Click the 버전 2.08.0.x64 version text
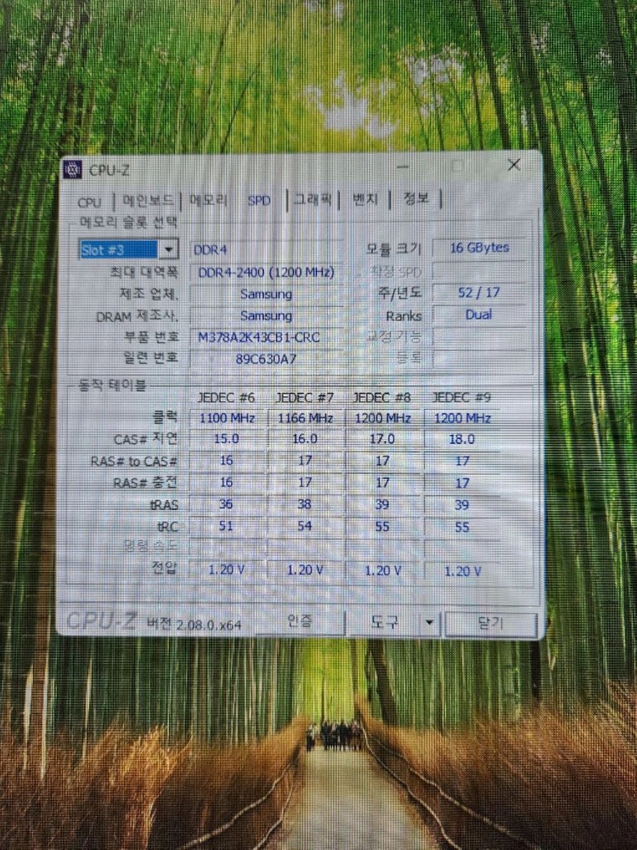 click(194, 625)
